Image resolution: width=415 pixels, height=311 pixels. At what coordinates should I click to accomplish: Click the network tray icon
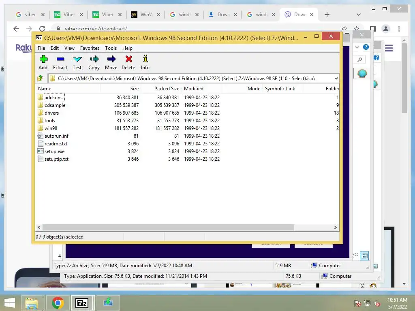pos(367,304)
